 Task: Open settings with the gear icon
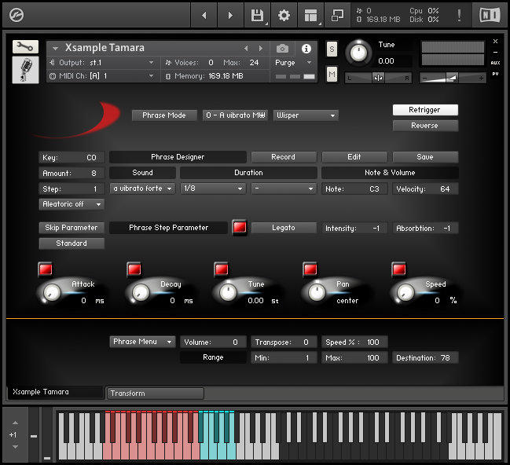pos(284,15)
